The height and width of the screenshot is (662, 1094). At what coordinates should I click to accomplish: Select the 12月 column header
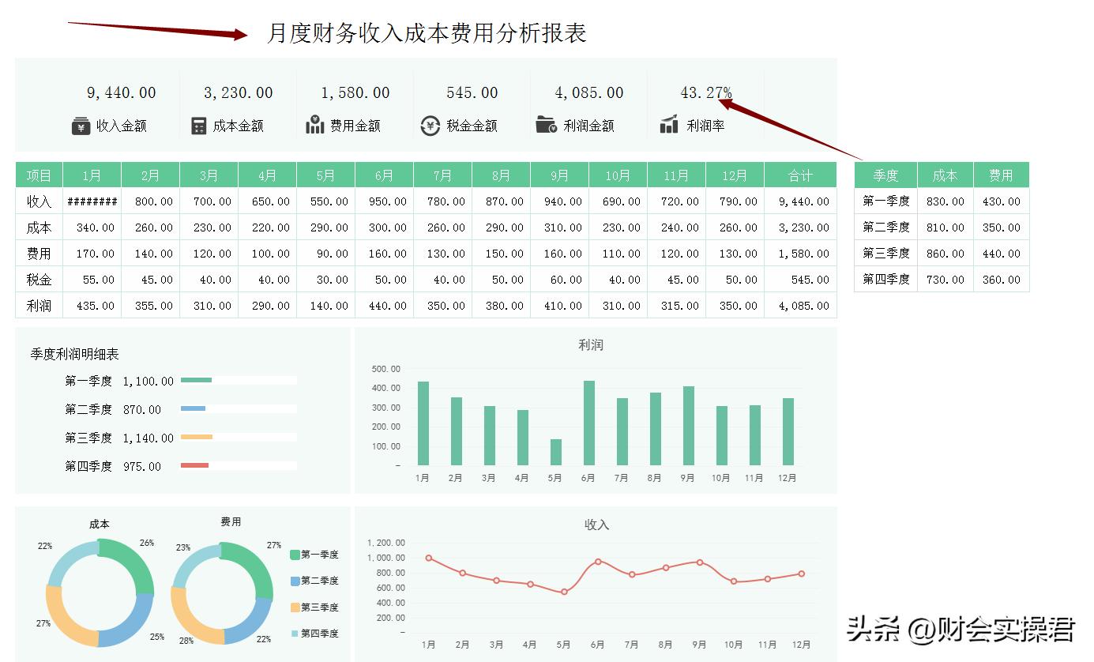point(735,175)
